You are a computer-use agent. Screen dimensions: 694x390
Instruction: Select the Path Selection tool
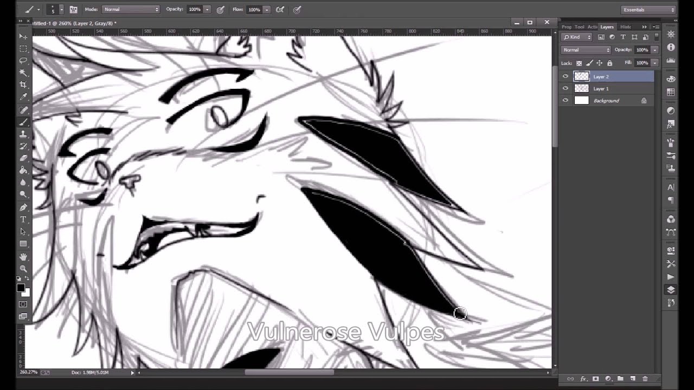[x=23, y=232]
